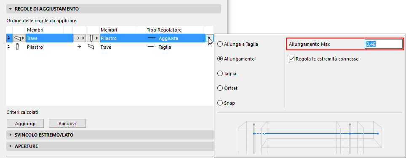Collapse the Regole di Aggiustamento section
The image size is (406, 158).
11,9
